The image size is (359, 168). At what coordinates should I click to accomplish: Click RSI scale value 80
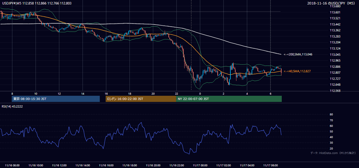(x=331, y=115)
